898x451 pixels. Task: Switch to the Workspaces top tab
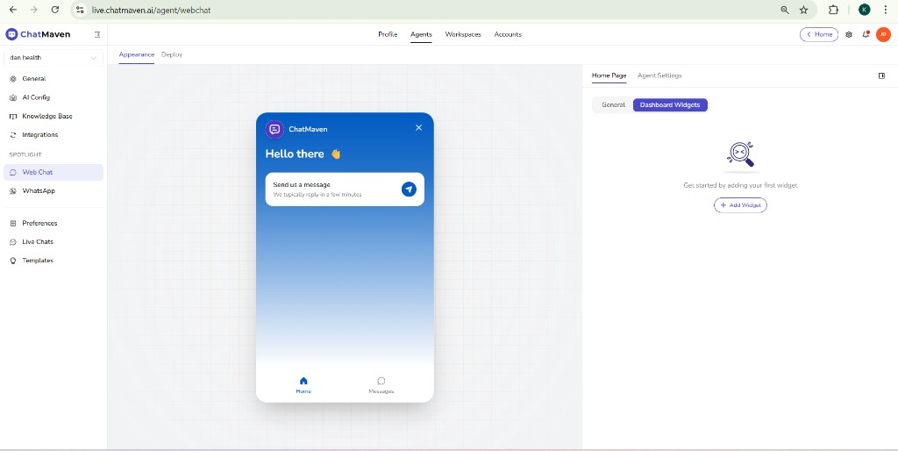[x=463, y=34]
